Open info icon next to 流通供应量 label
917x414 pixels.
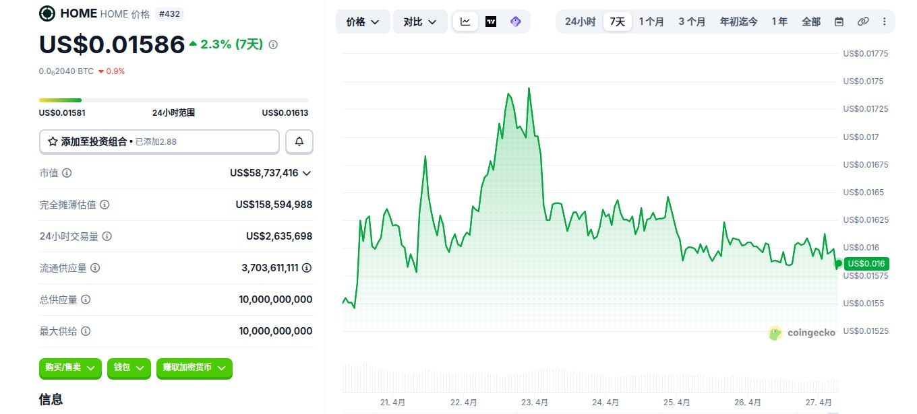95,268
